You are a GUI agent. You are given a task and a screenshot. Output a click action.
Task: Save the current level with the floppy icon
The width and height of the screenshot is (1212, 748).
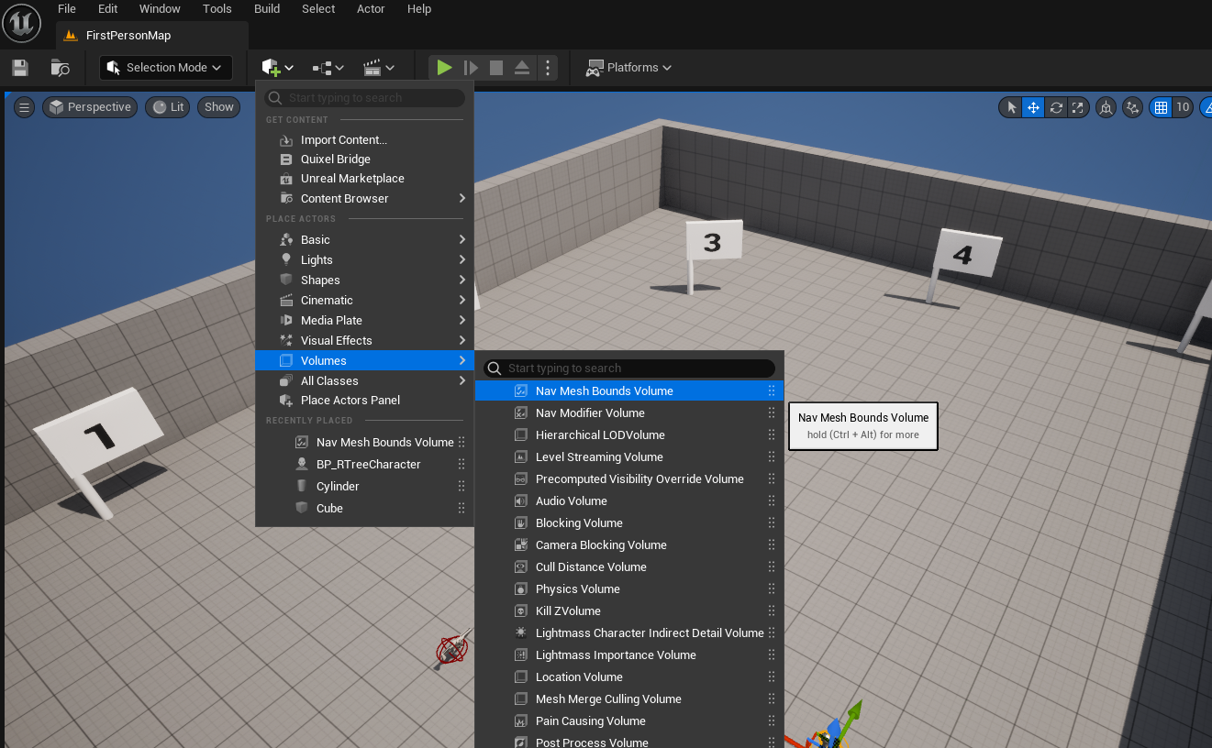[20, 68]
